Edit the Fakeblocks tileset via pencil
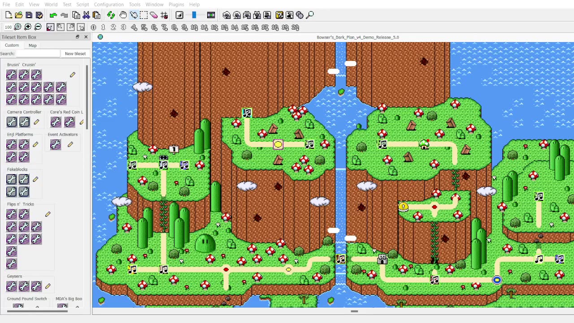The image size is (574, 323). coord(35,179)
